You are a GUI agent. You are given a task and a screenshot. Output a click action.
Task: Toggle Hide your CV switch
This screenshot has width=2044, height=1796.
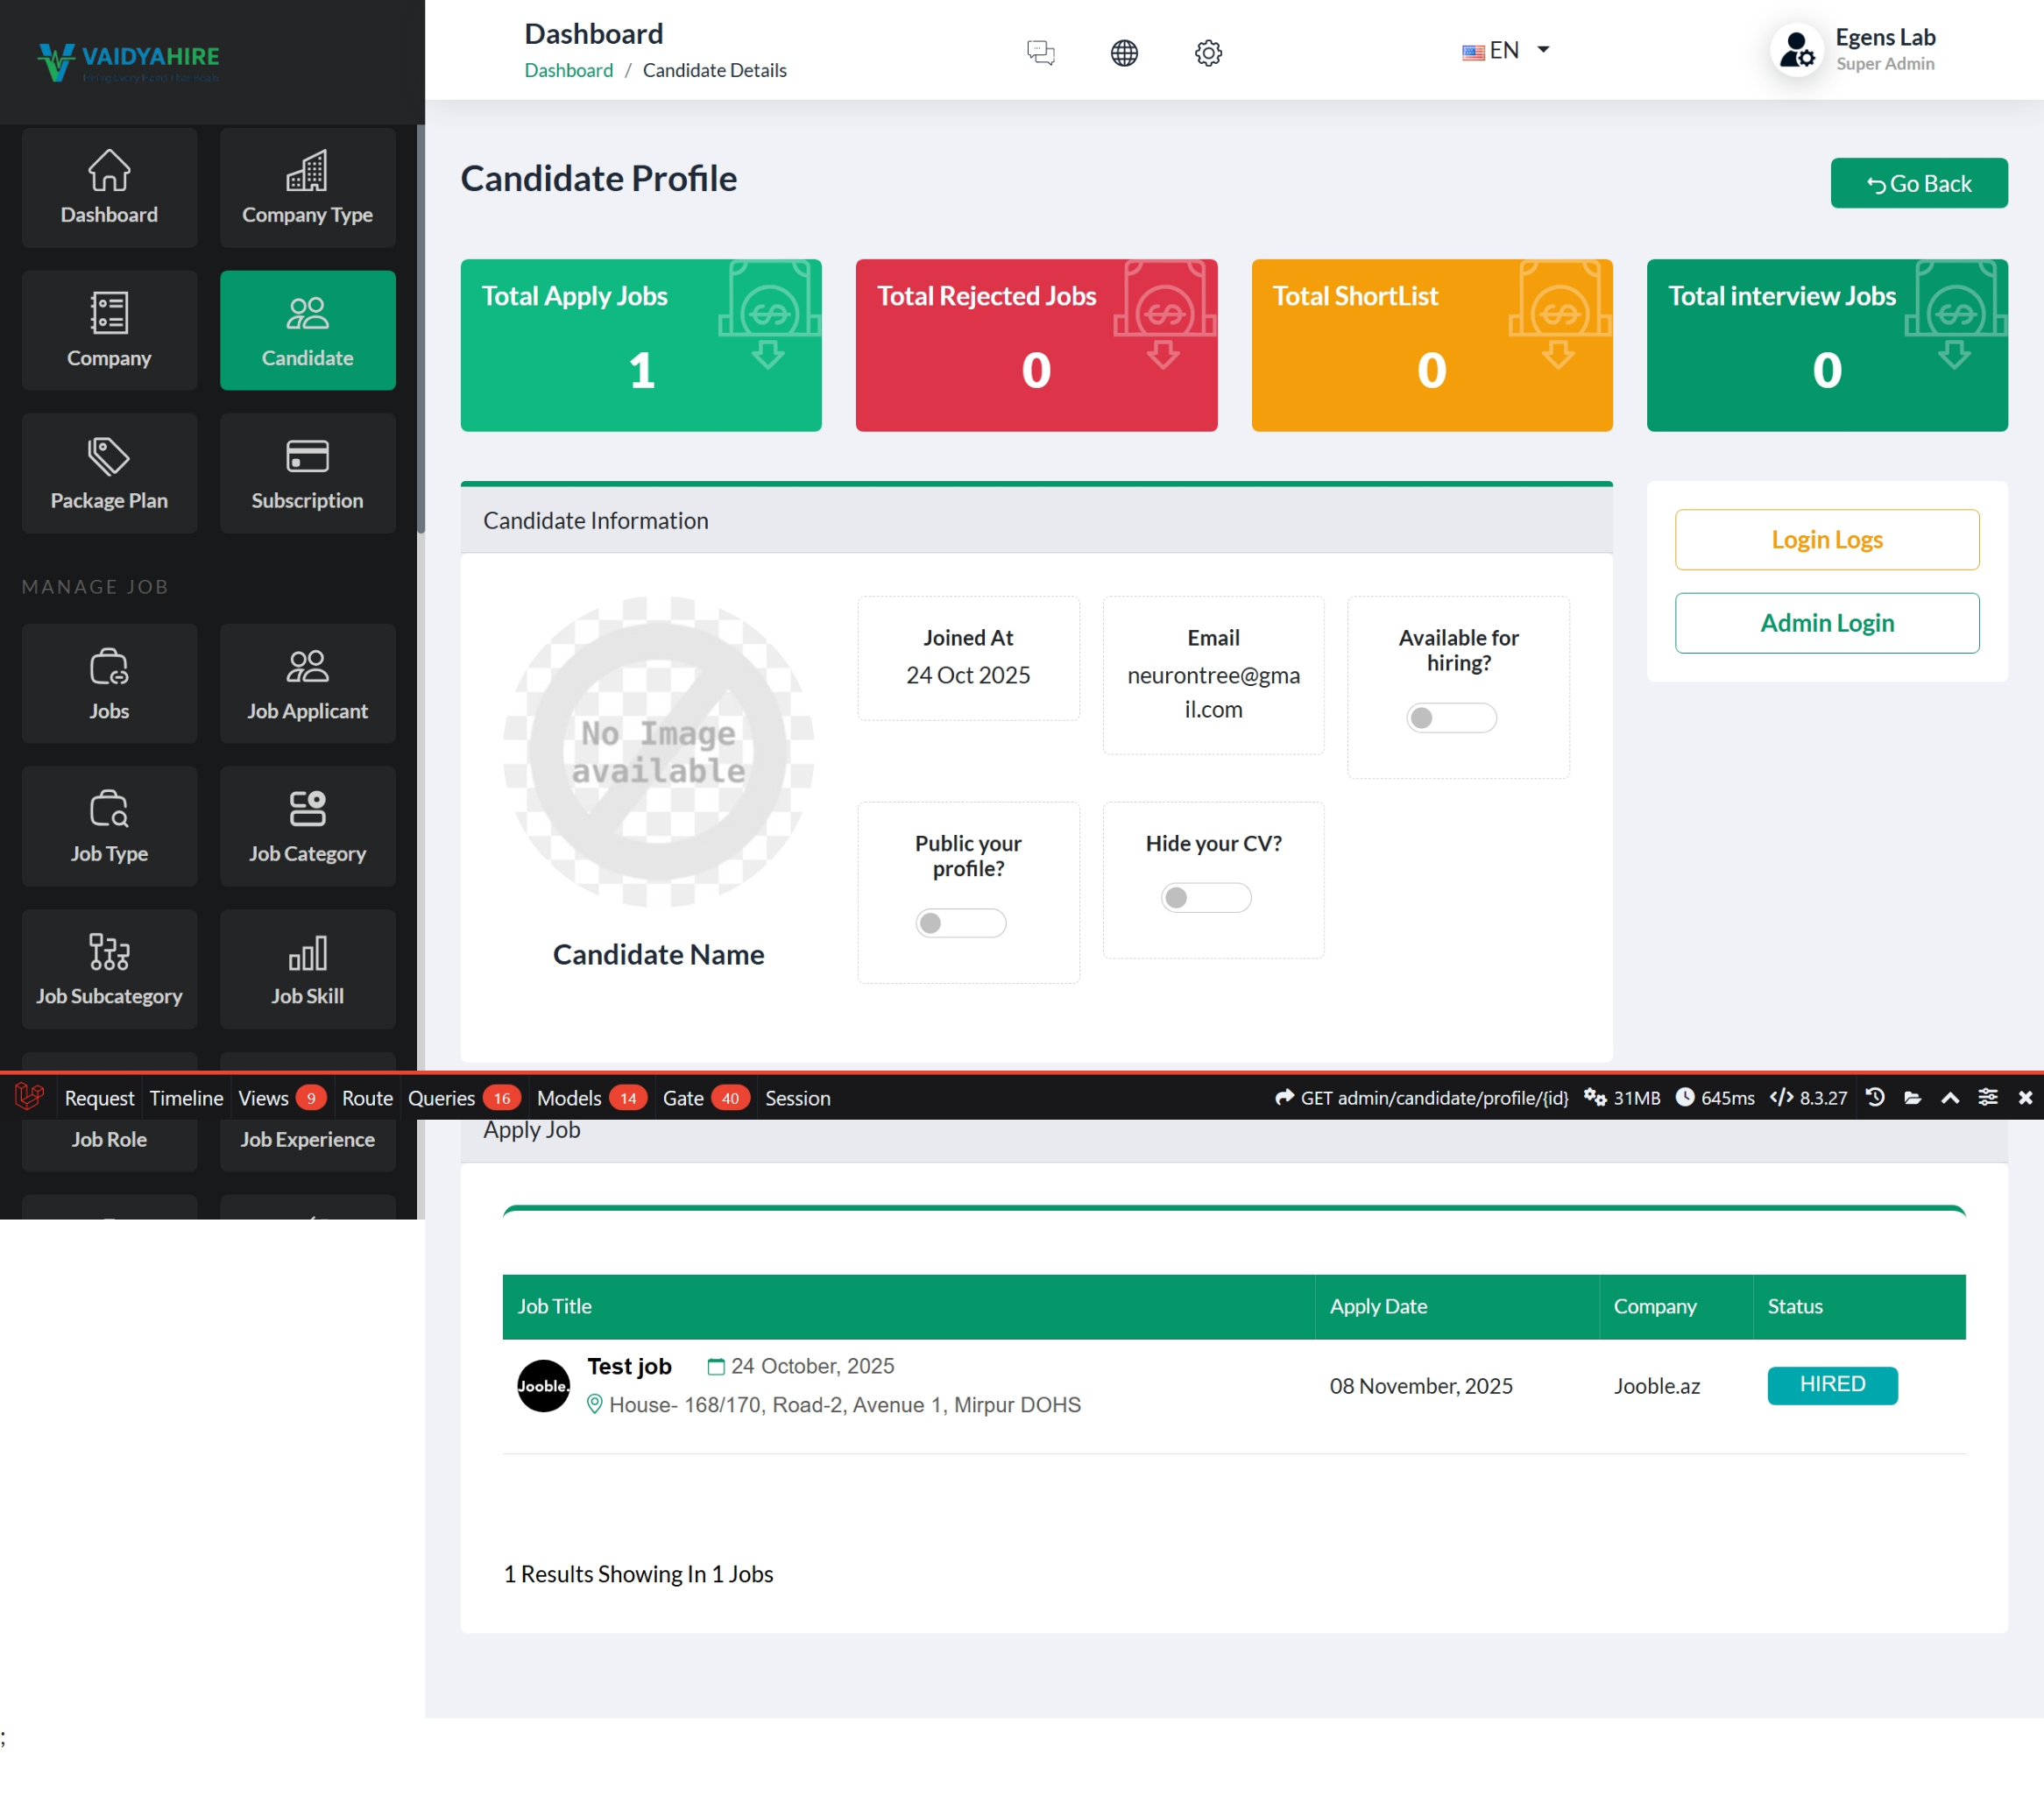(x=1205, y=898)
